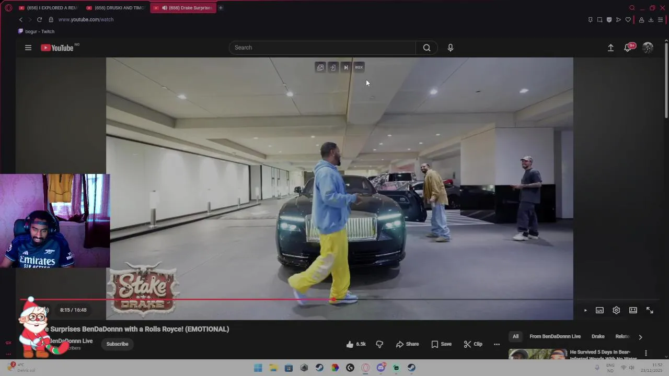
Task: Search in tabs using the top-right magnifier
Action: pyautogui.click(x=632, y=8)
